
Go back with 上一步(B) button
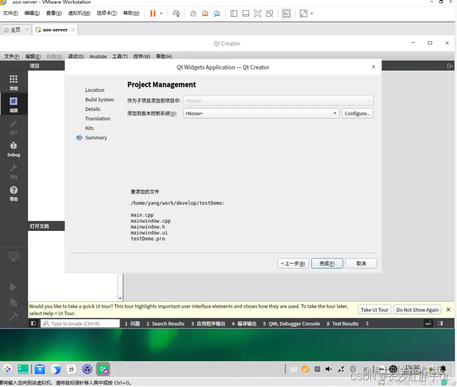tap(293, 264)
